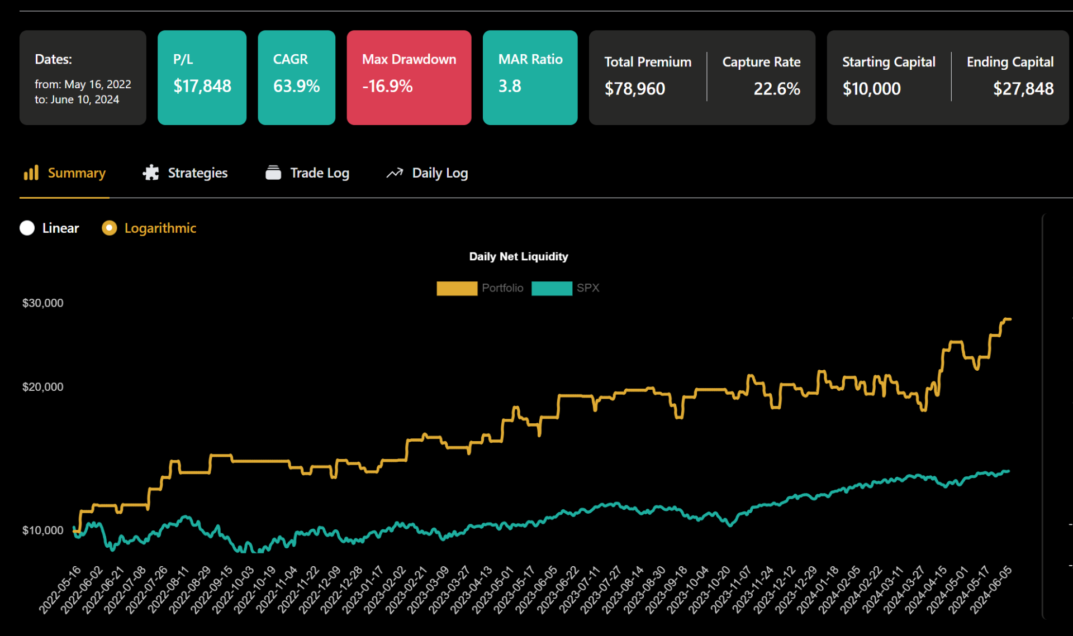Image resolution: width=1073 pixels, height=636 pixels.
Task: Toggle Portfolio series via yellow legend swatch
Action: coord(457,288)
